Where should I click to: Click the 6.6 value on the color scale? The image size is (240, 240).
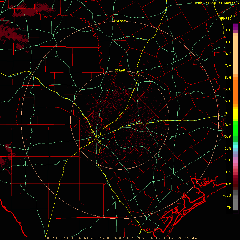228,77
